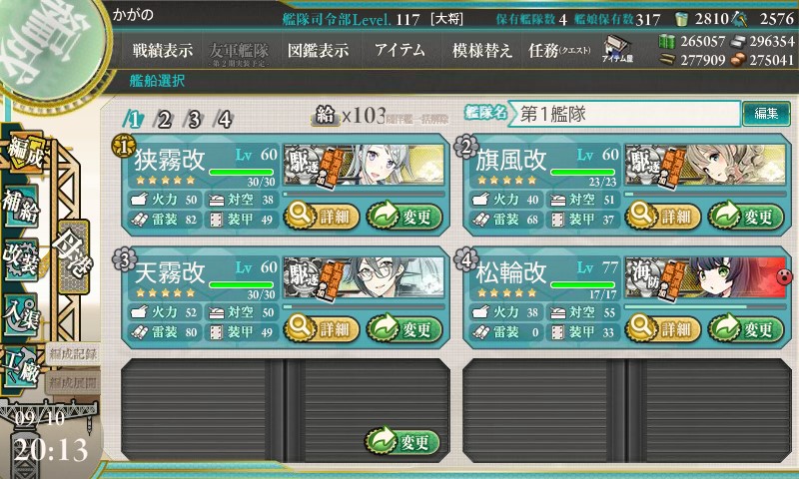
Task: Click 変更 to swap 旗風改
Action: pyautogui.click(x=745, y=217)
